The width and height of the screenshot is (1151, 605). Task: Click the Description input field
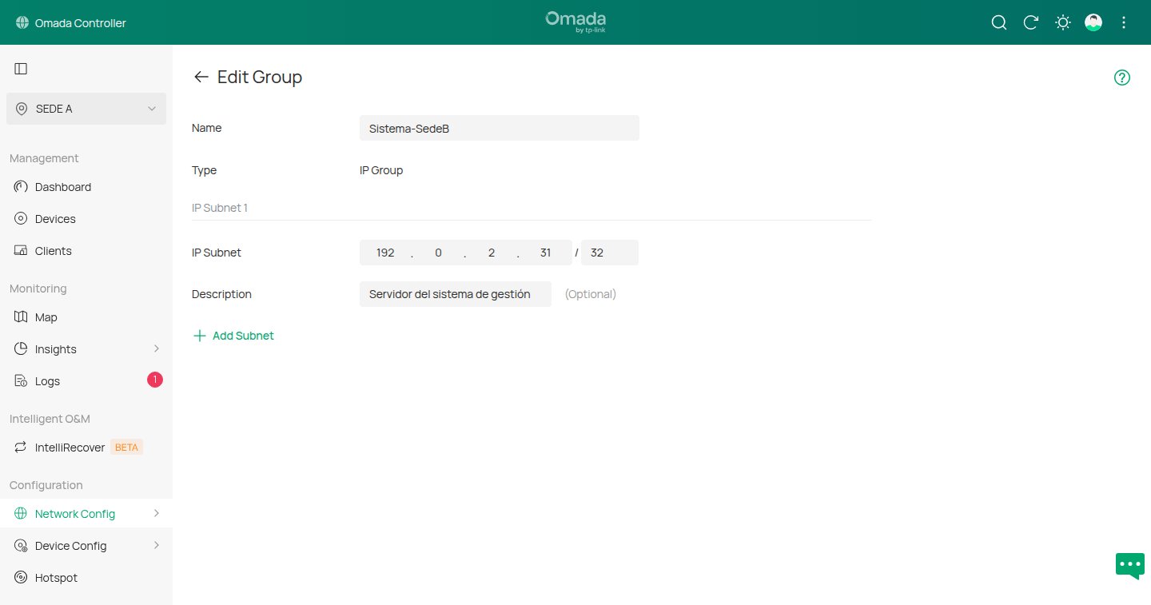(456, 294)
